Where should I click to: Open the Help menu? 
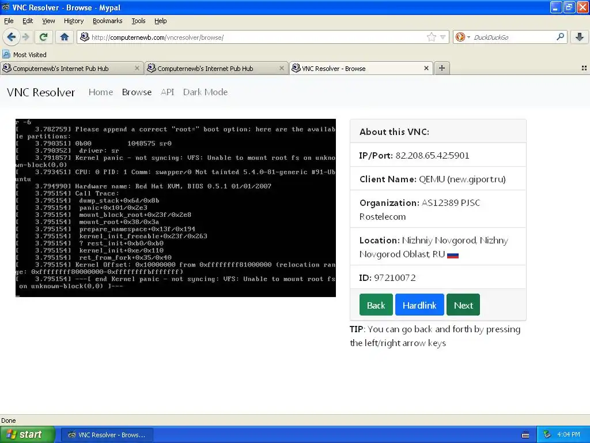[x=161, y=21]
